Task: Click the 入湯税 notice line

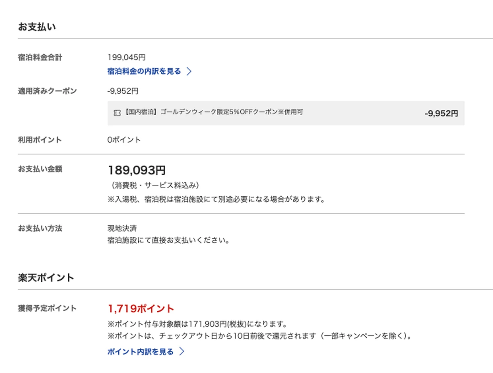Action: pyautogui.click(x=216, y=199)
